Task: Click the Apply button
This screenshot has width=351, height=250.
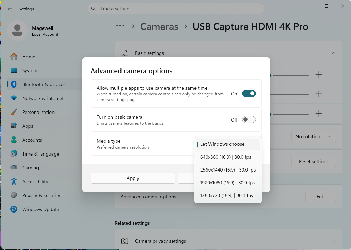Action: 133,178
